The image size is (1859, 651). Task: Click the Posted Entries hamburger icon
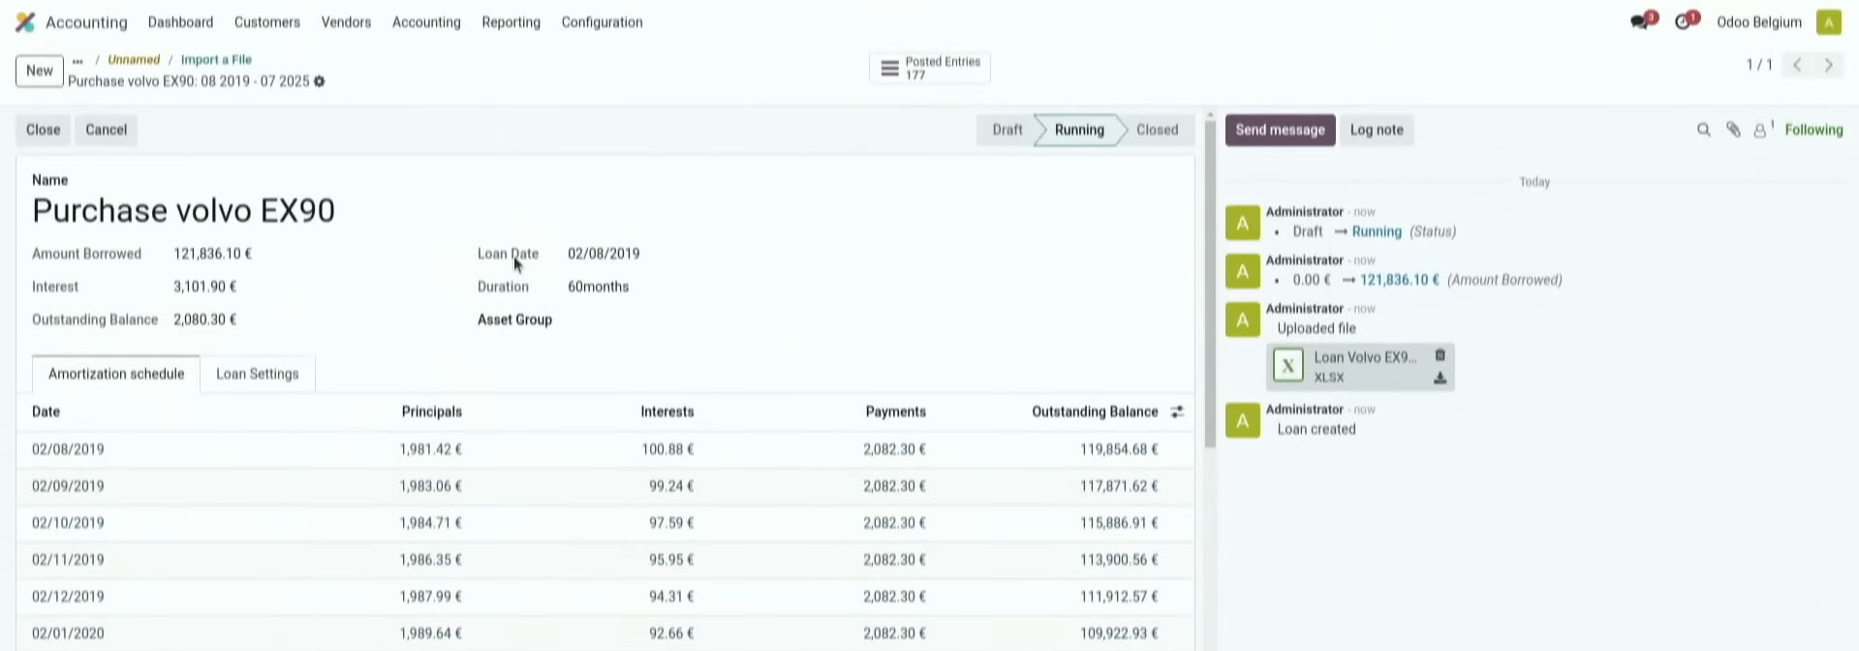pyautogui.click(x=889, y=68)
